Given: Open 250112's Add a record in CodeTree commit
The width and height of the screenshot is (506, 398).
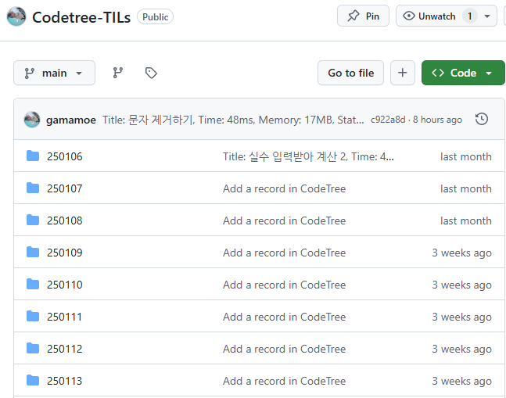Looking at the screenshot, I should (284, 349).
